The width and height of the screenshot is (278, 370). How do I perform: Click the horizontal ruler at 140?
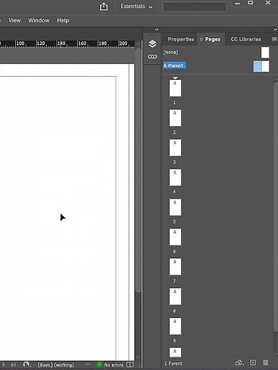pyautogui.click(x=61, y=43)
